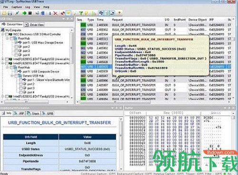
Task: Toggle the yellow tooltip bubble icon
Action: 69,13
